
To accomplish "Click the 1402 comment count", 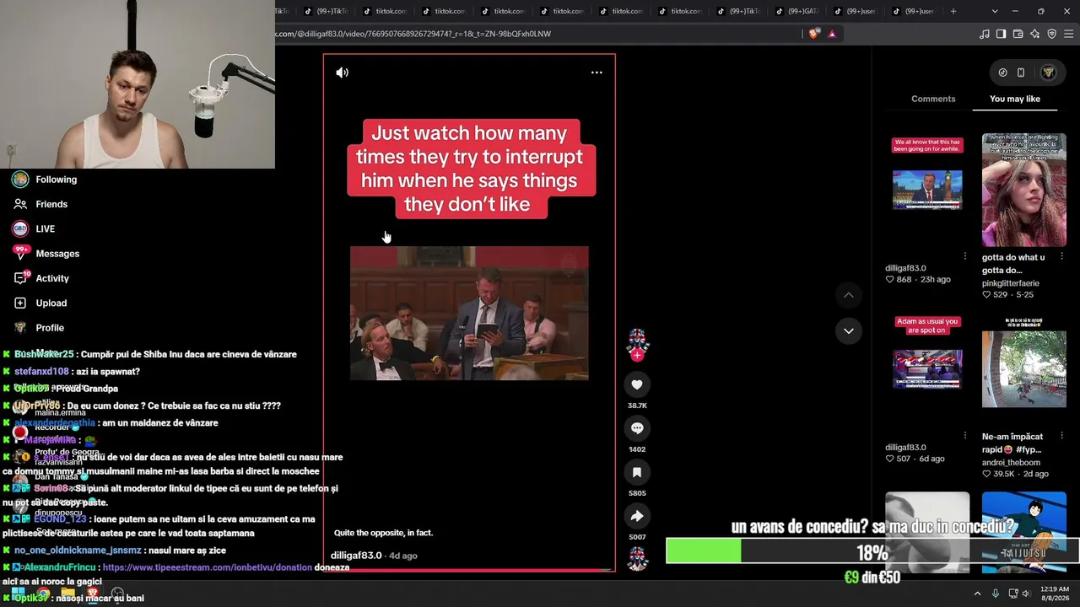I will coord(637,449).
